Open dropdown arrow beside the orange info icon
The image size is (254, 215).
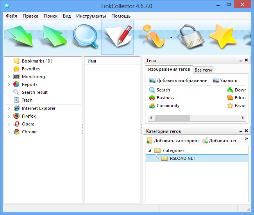point(171,38)
